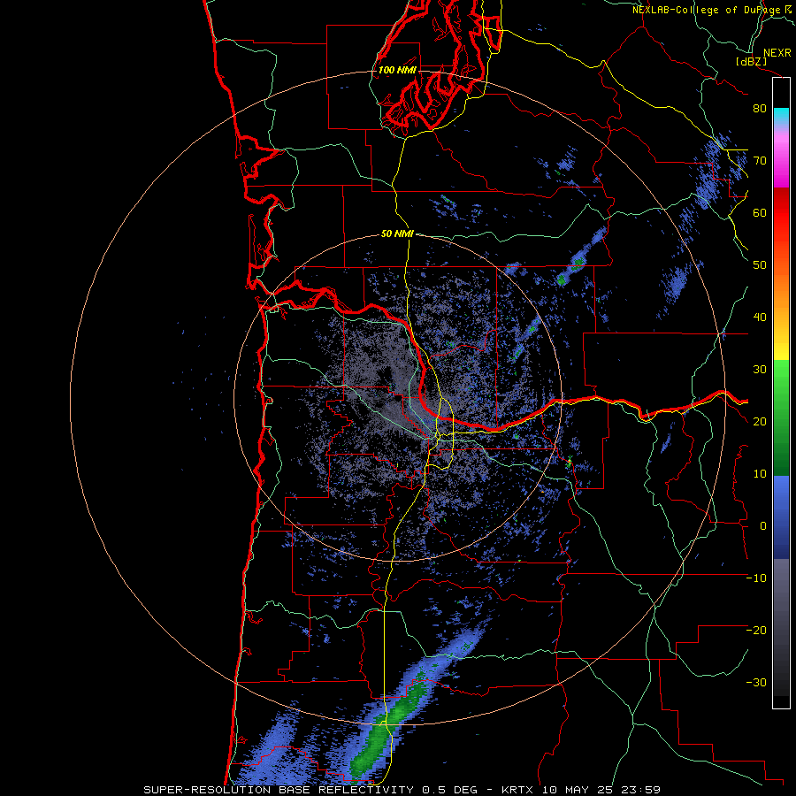
Task: Click the 0 value on the dBZ scale
Action: (x=763, y=526)
